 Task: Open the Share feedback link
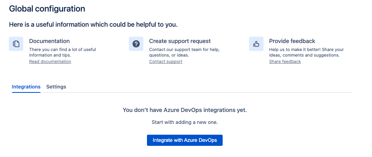click(285, 61)
